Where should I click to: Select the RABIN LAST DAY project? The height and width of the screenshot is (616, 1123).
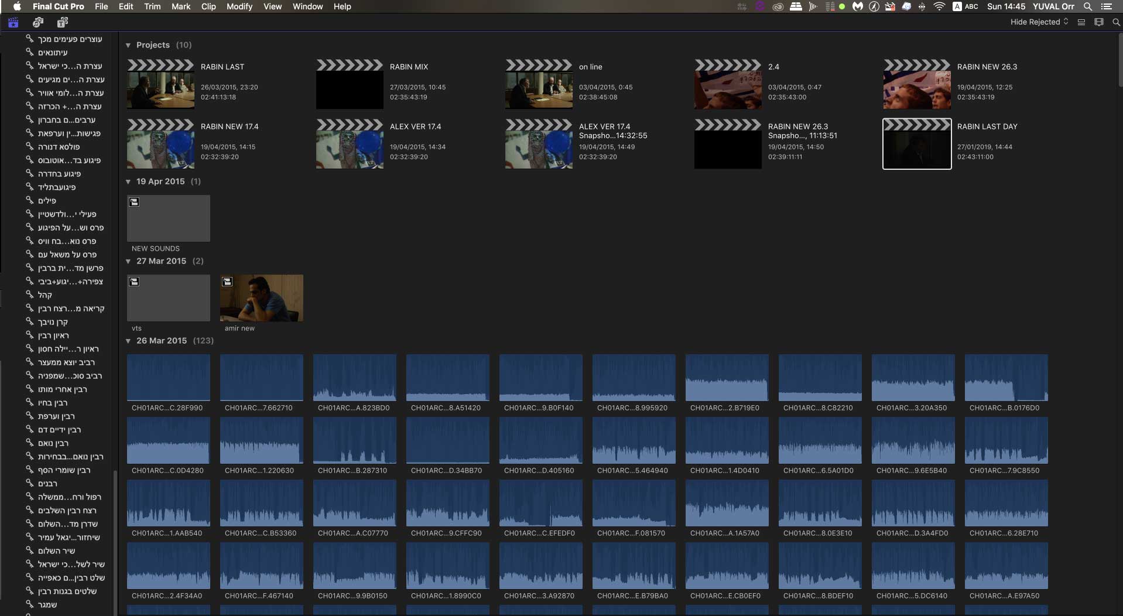tap(917, 144)
